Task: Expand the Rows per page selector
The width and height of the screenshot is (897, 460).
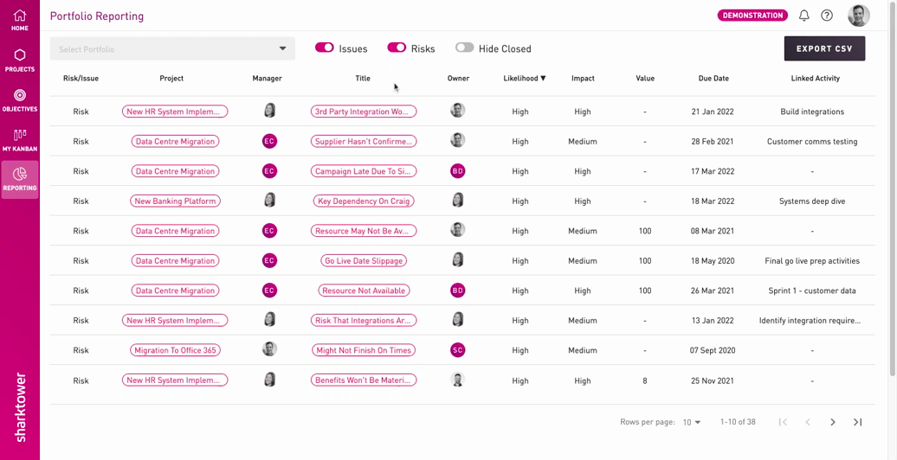Action: click(x=692, y=422)
